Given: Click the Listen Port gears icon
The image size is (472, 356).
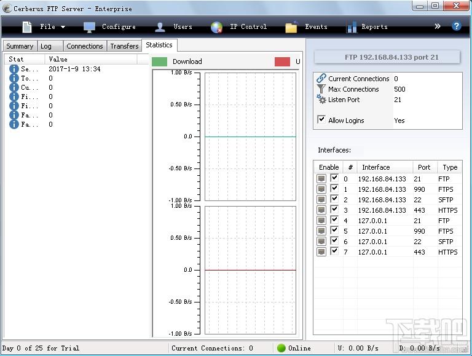Looking at the screenshot, I should (x=321, y=99).
